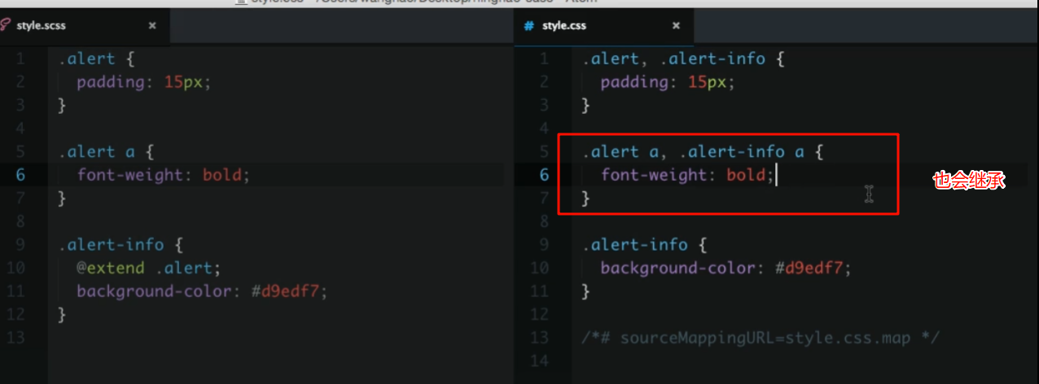Select line number 2 in style.css gutter
The image size is (1039, 384).
(544, 81)
